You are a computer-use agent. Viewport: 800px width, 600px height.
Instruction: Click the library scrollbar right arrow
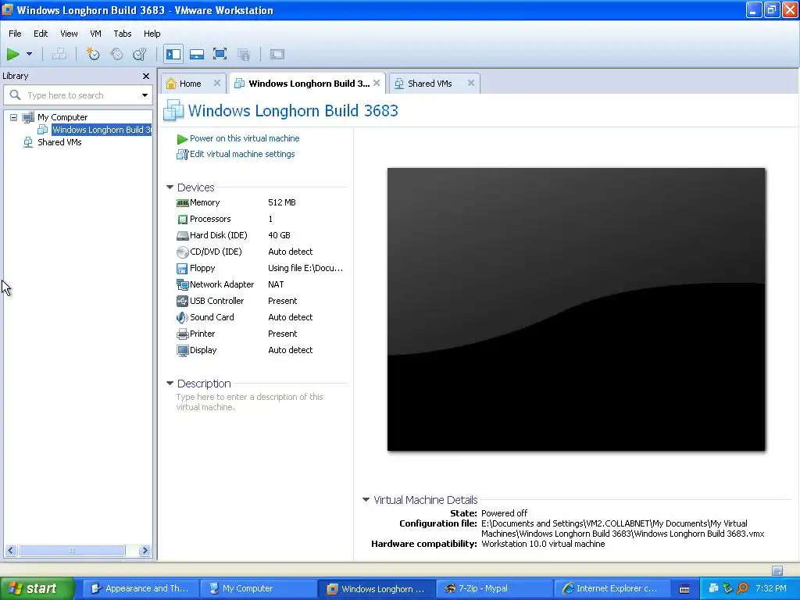tap(145, 551)
